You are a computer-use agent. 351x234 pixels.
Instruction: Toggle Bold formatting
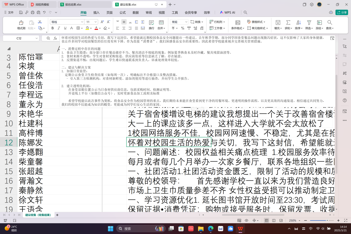53,28
